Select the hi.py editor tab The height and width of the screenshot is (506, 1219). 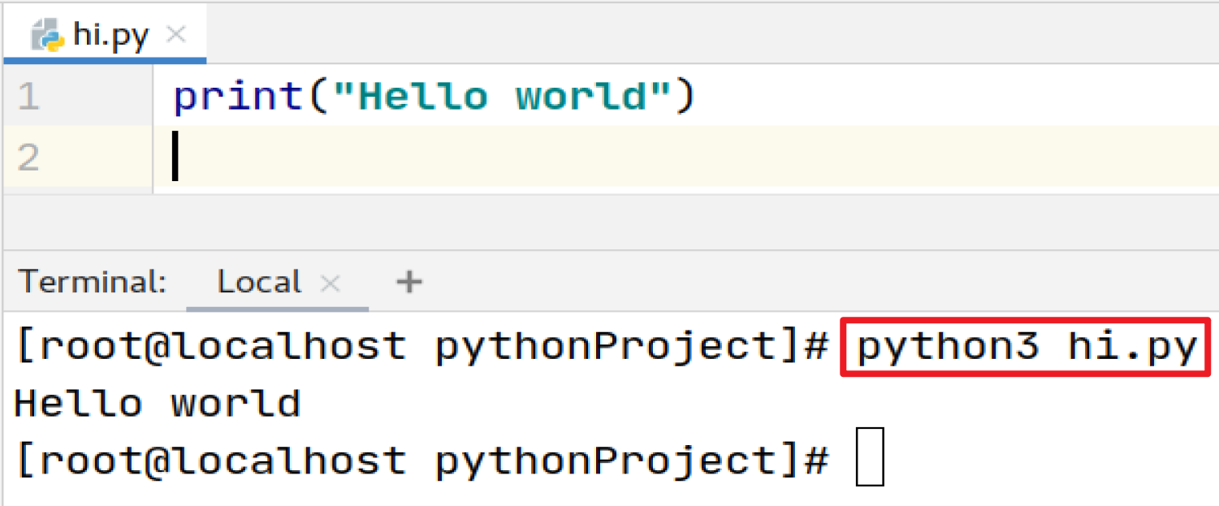(110, 37)
